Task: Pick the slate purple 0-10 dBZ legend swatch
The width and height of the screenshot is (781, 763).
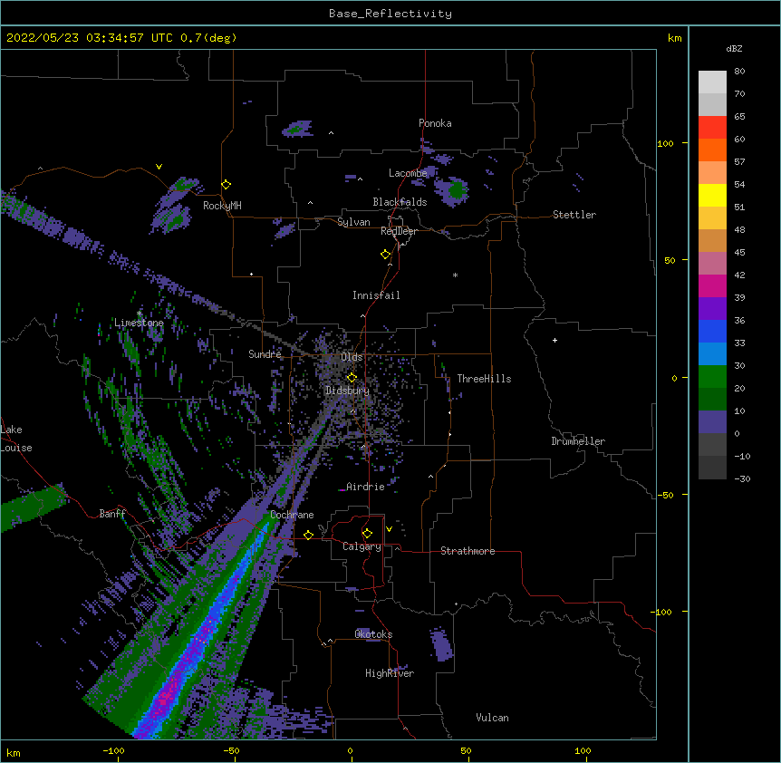Action: tap(712, 422)
